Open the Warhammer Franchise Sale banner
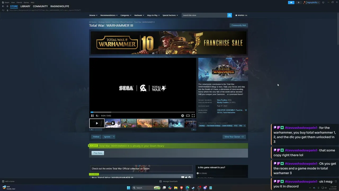The width and height of the screenshot is (339, 191). pyautogui.click(x=168, y=43)
